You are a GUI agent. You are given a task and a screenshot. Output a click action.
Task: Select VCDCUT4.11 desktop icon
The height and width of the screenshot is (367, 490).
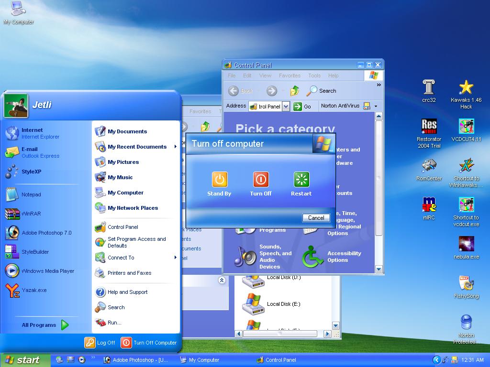pyautogui.click(x=466, y=130)
